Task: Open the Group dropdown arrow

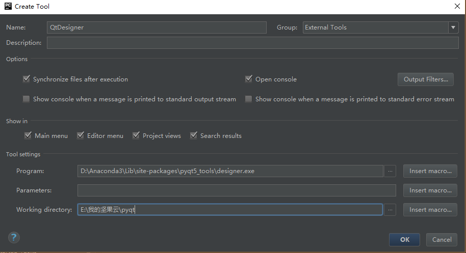Action: point(453,27)
